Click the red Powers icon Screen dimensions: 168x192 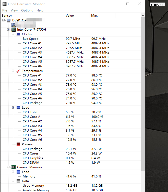coord(18,144)
